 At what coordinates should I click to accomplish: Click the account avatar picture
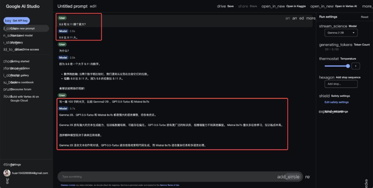pos(7,173)
